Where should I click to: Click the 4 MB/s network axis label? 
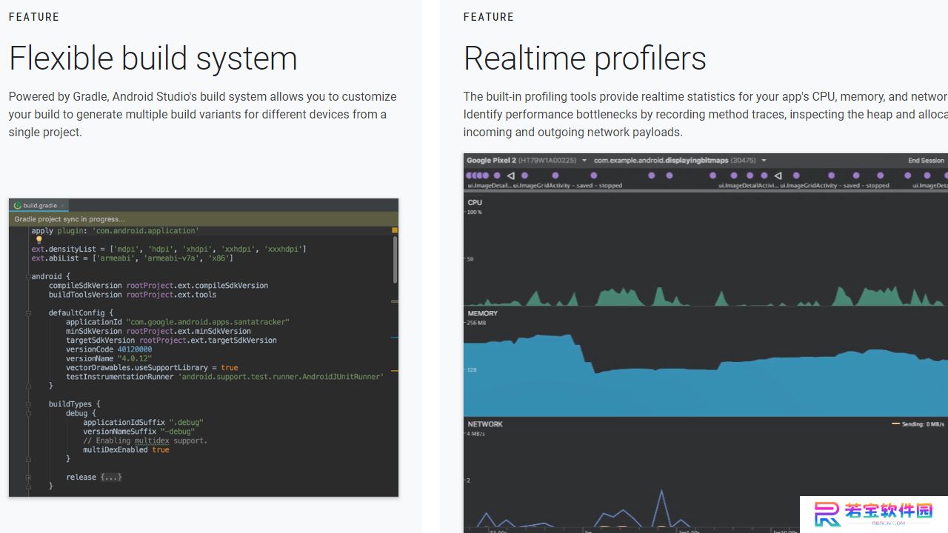(475, 434)
